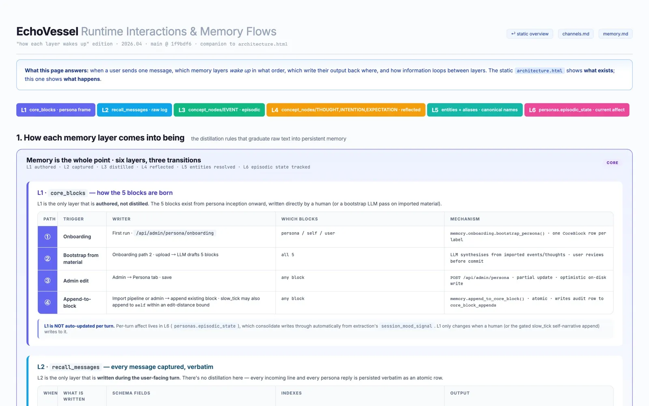Click the 'Admin edit' trigger cell
This screenshot has height=406, width=649.
click(82, 281)
